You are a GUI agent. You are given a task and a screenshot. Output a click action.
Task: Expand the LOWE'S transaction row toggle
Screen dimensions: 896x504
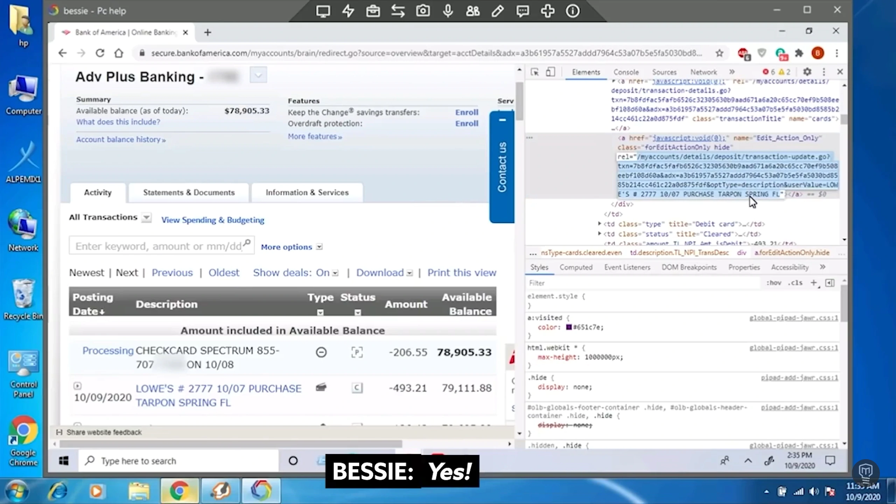[x=77, y=386]
